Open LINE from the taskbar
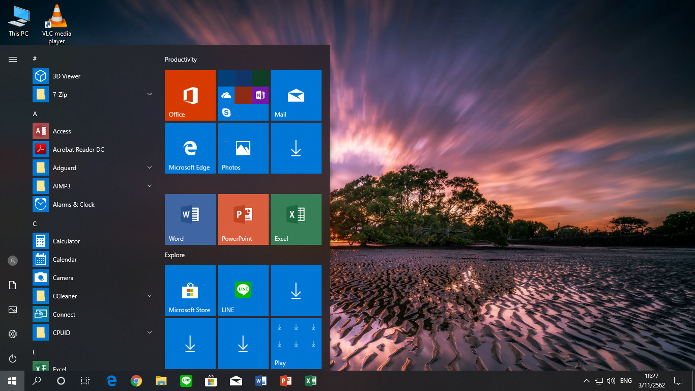The image size is (695, 391). [186, 381]
